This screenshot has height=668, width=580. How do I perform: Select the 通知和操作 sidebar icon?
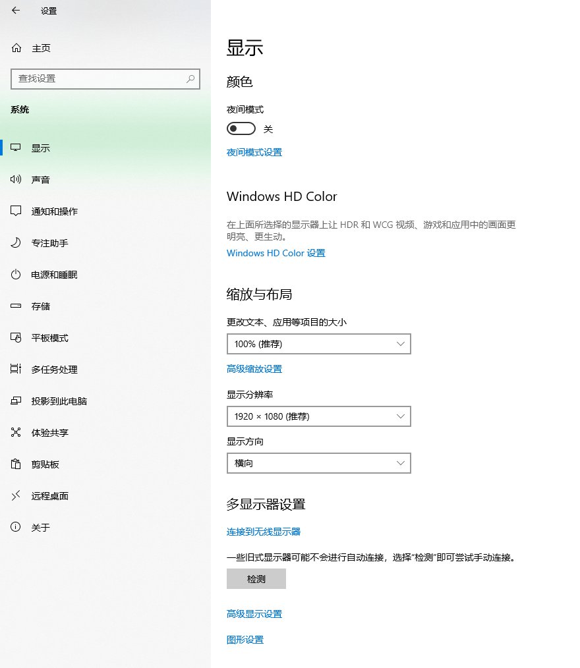coord(49,211)
